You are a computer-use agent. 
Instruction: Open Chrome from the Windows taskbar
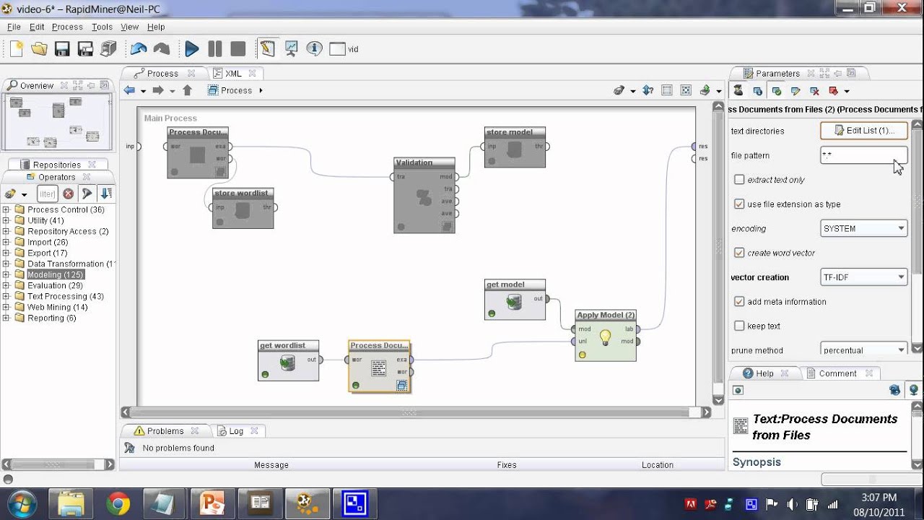click(x=118, y=503)
